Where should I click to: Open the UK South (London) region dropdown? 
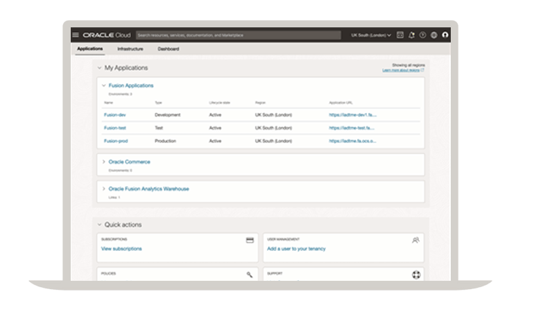click(x=371, y=35)
